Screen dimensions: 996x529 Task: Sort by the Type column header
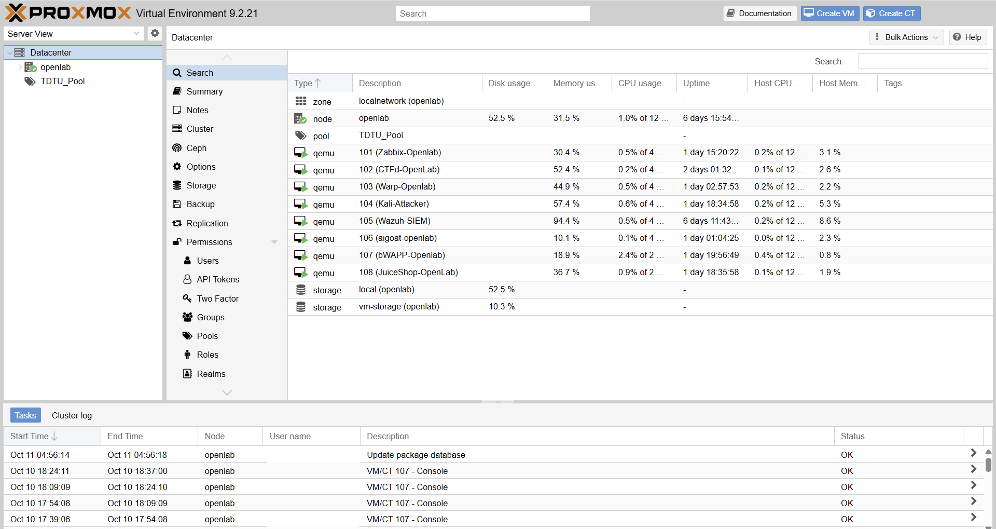tap(320, 83)
